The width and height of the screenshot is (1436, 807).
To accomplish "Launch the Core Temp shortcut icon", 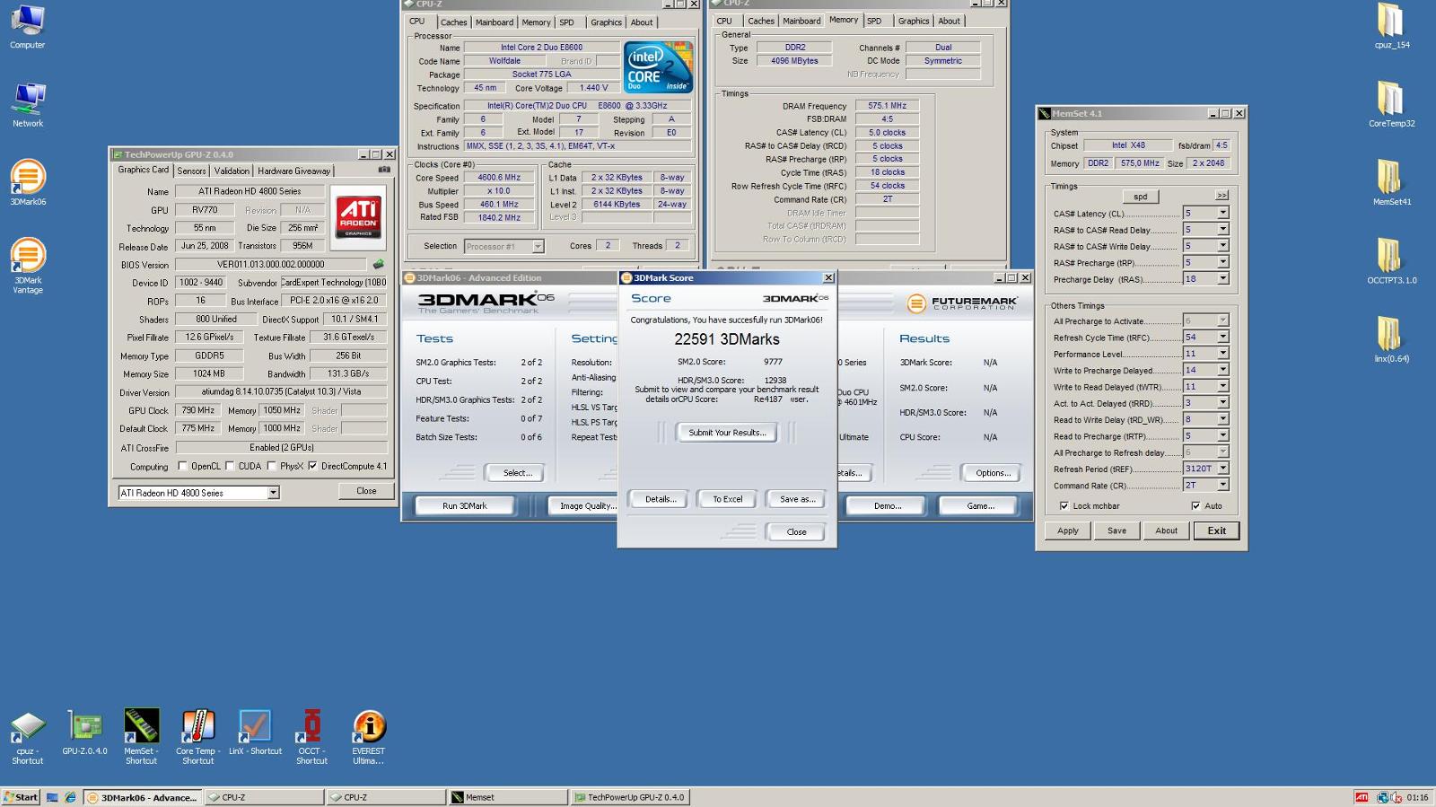I will coord(197,738).
